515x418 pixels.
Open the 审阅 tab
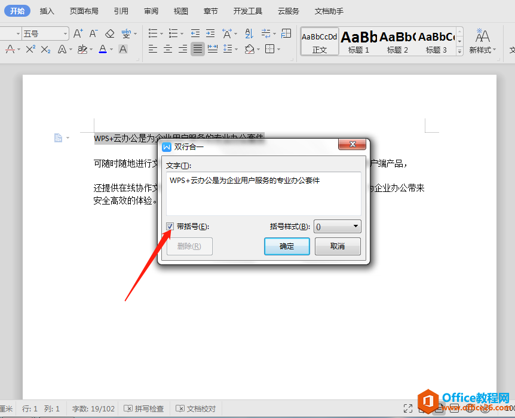coord(151,11)
